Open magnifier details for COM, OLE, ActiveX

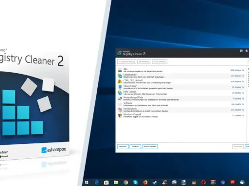[243, 81]
